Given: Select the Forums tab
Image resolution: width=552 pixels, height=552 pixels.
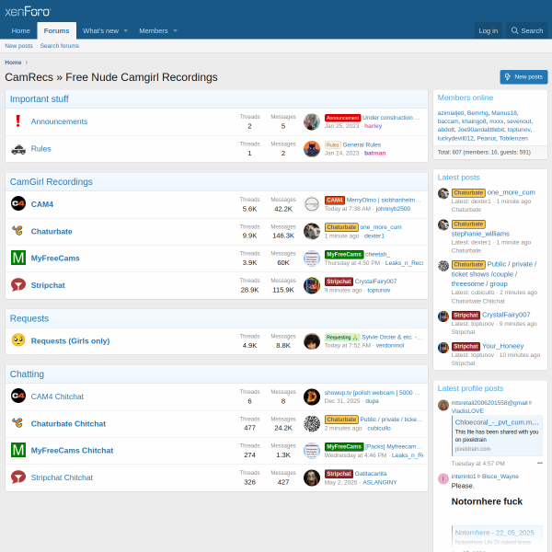Looking at the screenshot, I should tap(57, 30).
